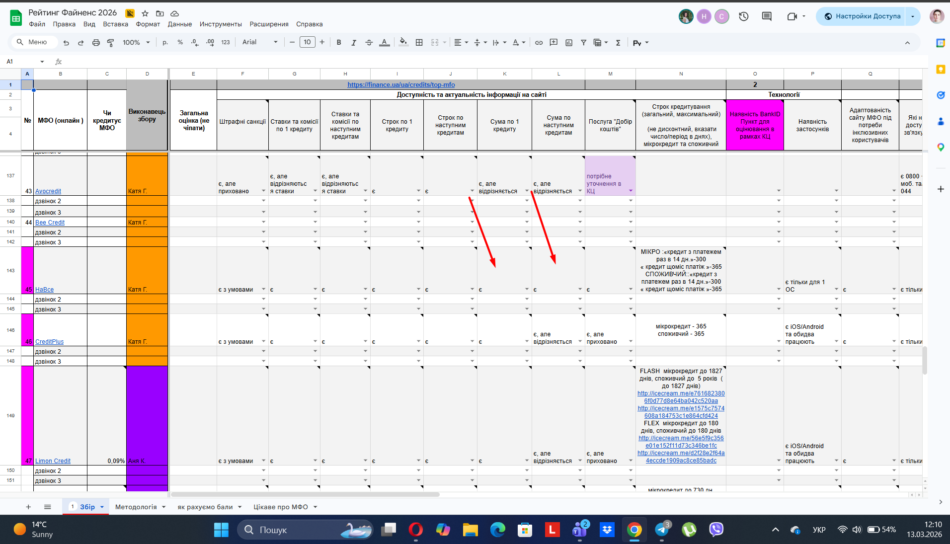Screen dimensions: 950x544
Task: Open the text color picker
Action: pyautogui.click(x=384, y=43)
